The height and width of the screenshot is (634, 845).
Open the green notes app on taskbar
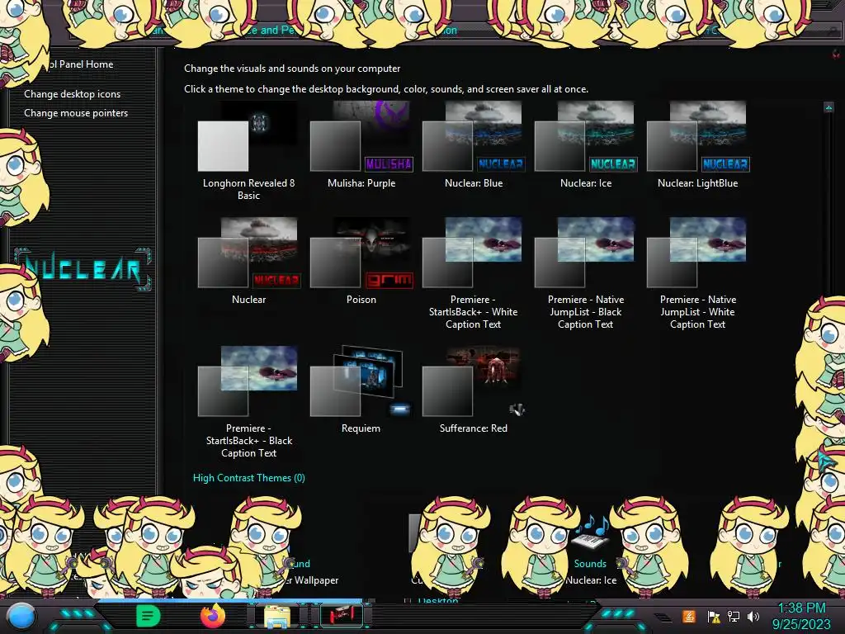148,616
